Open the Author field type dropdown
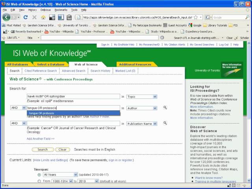 click(x=142, y=108)
